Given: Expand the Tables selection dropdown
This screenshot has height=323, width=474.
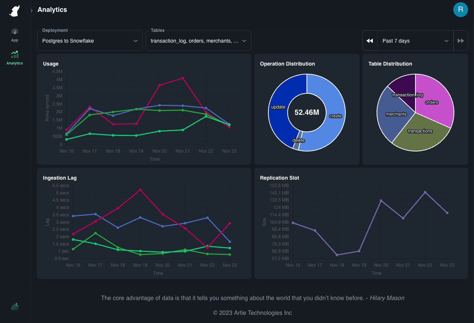Looking at the screenshot, I should coord(198,41).
